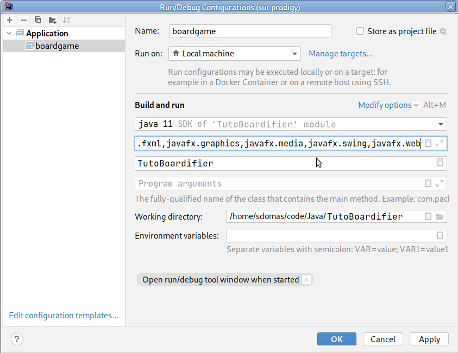Edit environment variables list icon

pos(440,235)
